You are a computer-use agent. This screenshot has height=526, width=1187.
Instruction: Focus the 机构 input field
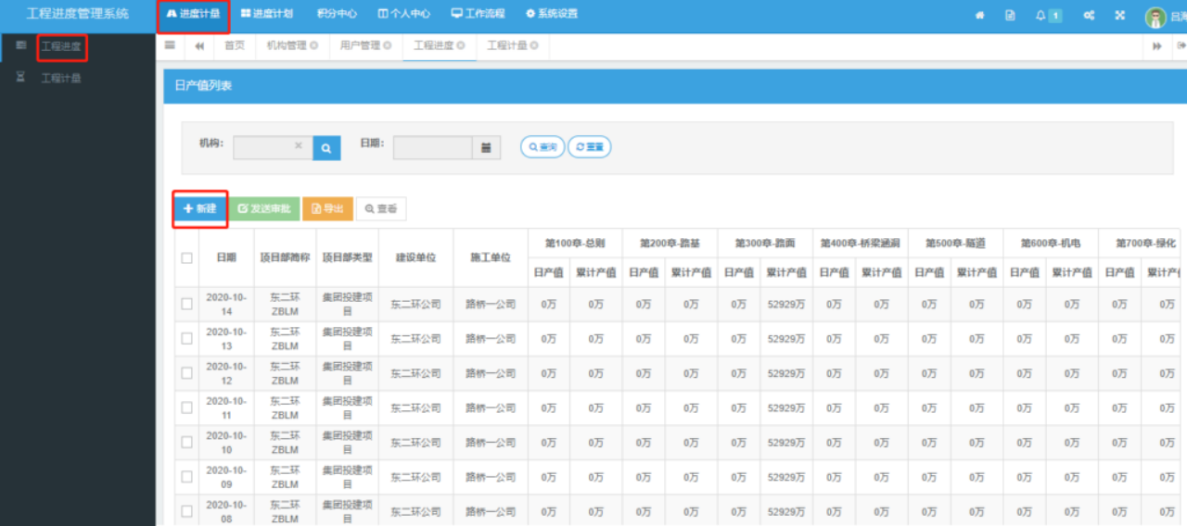(x=273, y=146)
